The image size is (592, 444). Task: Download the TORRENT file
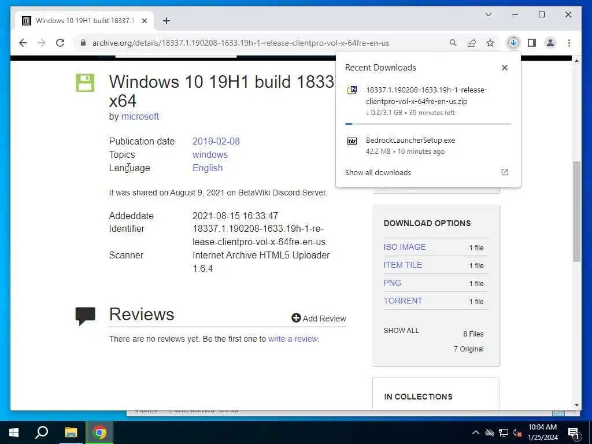click(403, 301)
